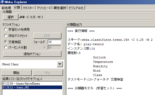Screen dimensions: 155x95
Task: Click the 停止 button
Action: point(48,73)
